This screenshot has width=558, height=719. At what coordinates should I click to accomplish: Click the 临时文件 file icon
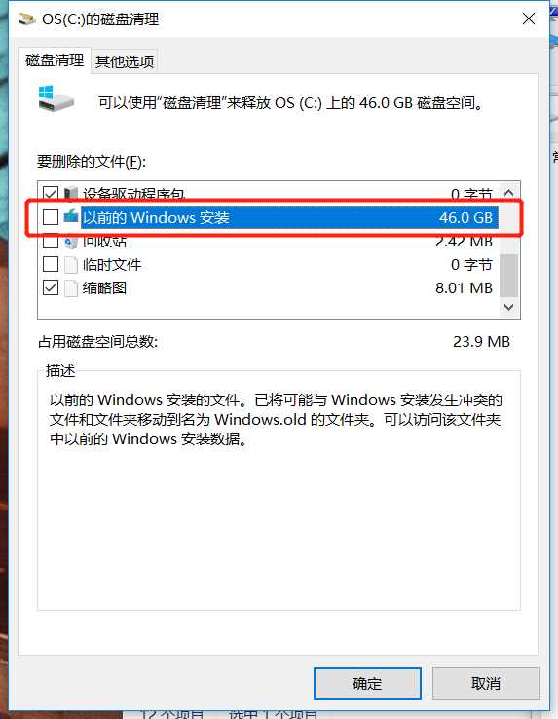(x=71, y=265)
